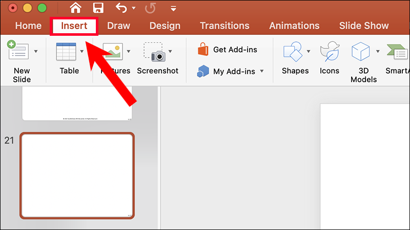Switch to the Design tab
Viewport: 410px width, 230px height.
(165, 26)
